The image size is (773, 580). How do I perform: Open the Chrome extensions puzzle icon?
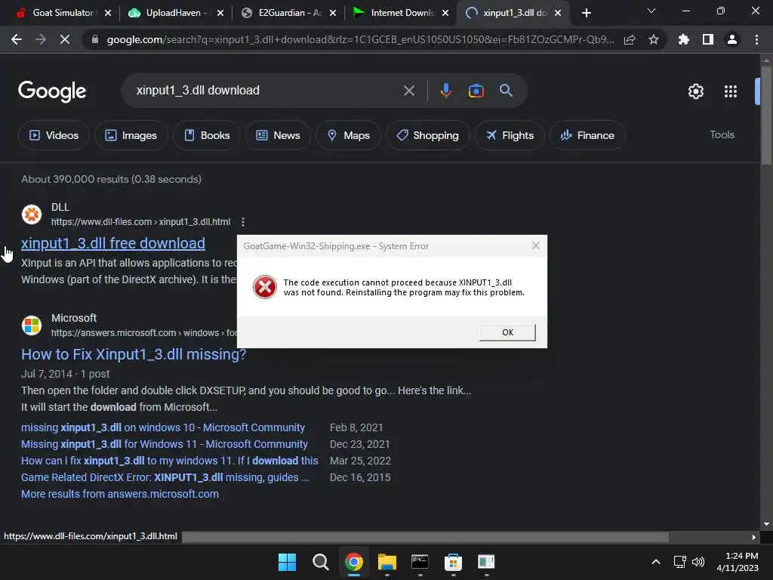pos(684,39)
